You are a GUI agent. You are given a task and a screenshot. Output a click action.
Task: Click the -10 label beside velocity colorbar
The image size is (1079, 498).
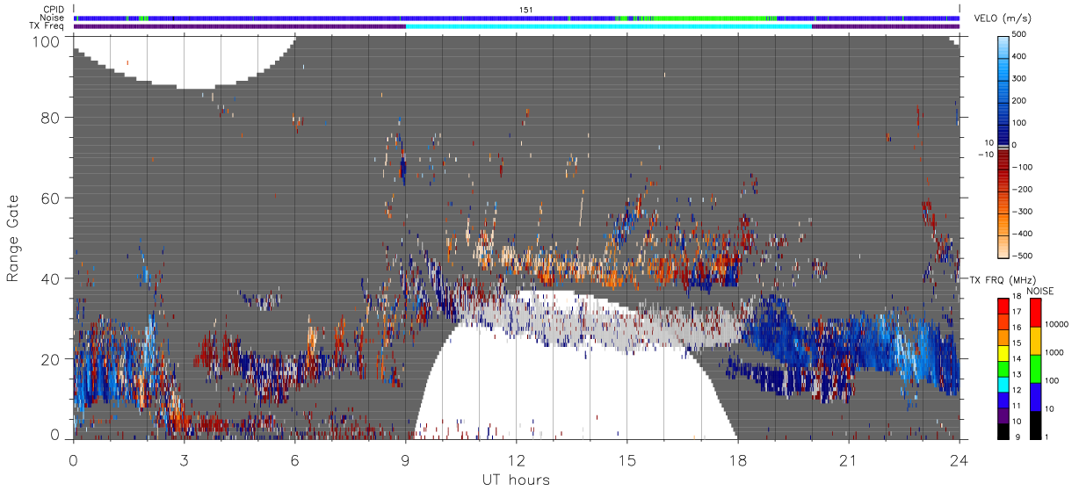[x=985, y=155]
